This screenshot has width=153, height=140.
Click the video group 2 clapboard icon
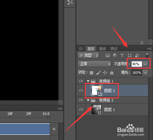pyautogui.click(x=93, y=100)
